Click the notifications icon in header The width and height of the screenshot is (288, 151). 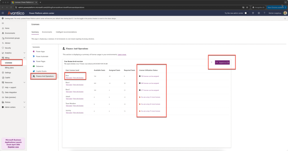(253, 13)
